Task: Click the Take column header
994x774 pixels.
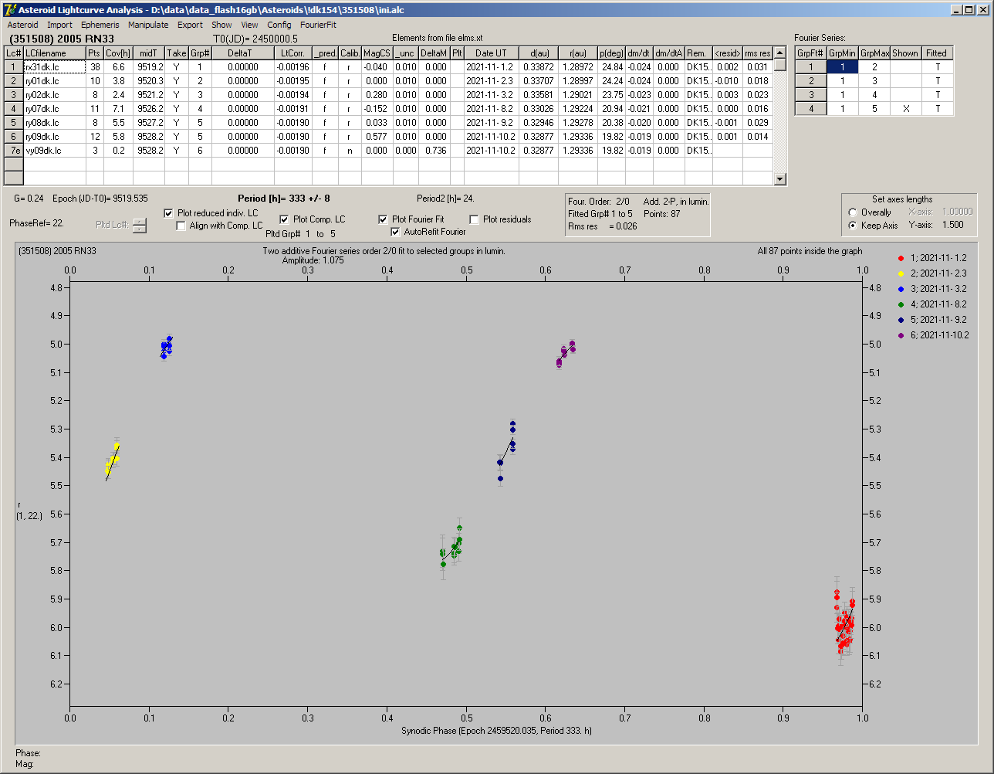Action: pos(176,53)
